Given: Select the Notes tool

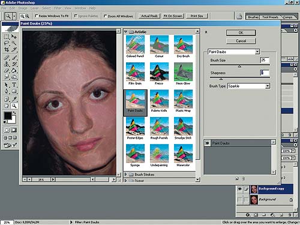Looking at the screenshot, I should coord(7,99).
